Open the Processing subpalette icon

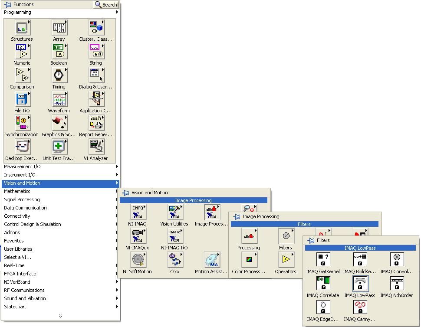[249, 236]
